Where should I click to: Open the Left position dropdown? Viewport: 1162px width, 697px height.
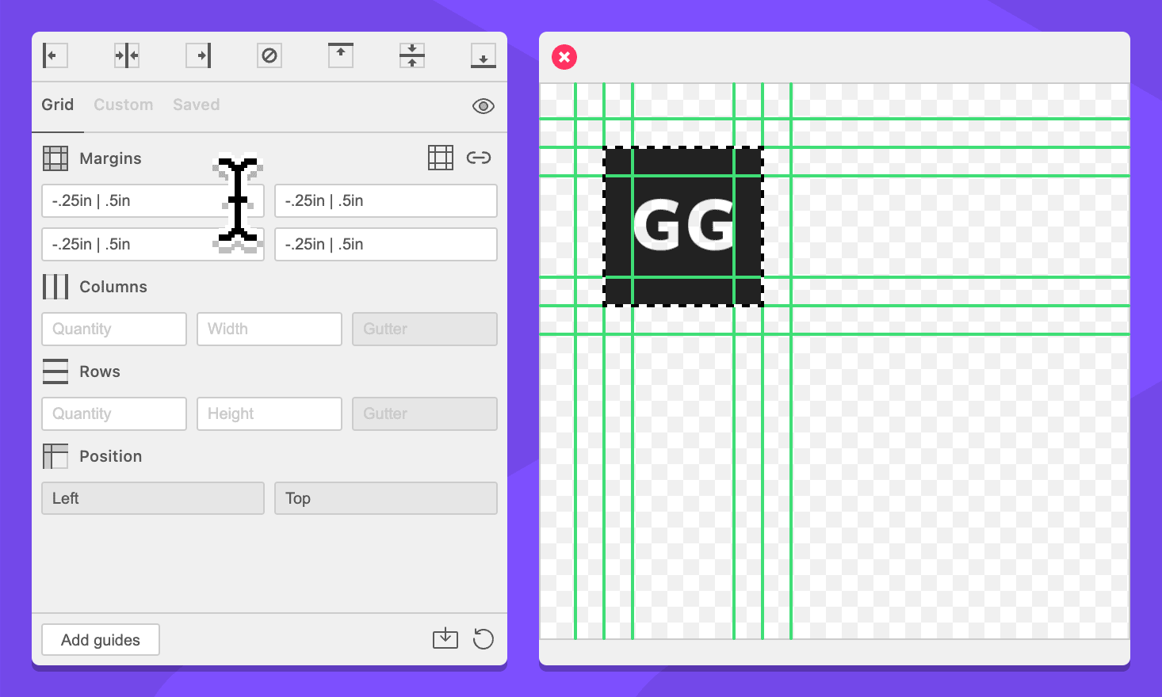(x=153, y=498)
